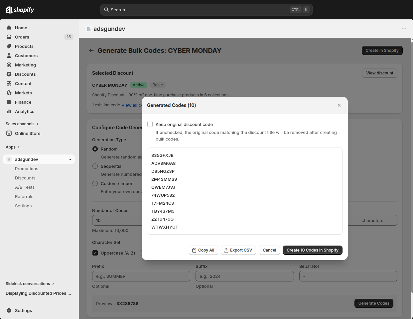Export the codes as CSV
This screenshot has width=413, height=319.
click(238, 250)
